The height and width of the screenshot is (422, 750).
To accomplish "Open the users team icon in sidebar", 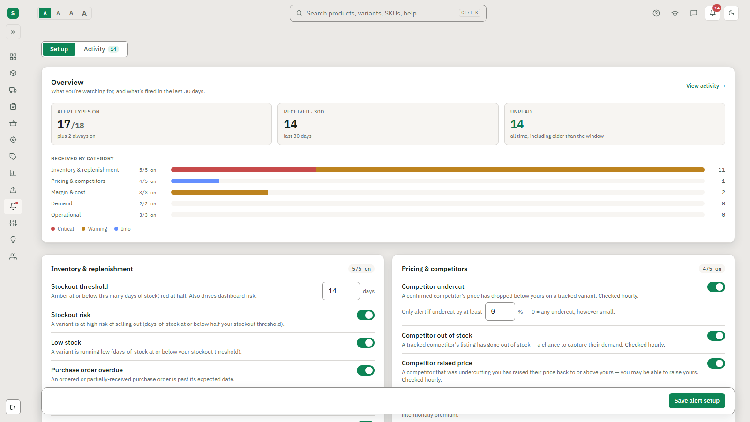I will tap(13, 256).
